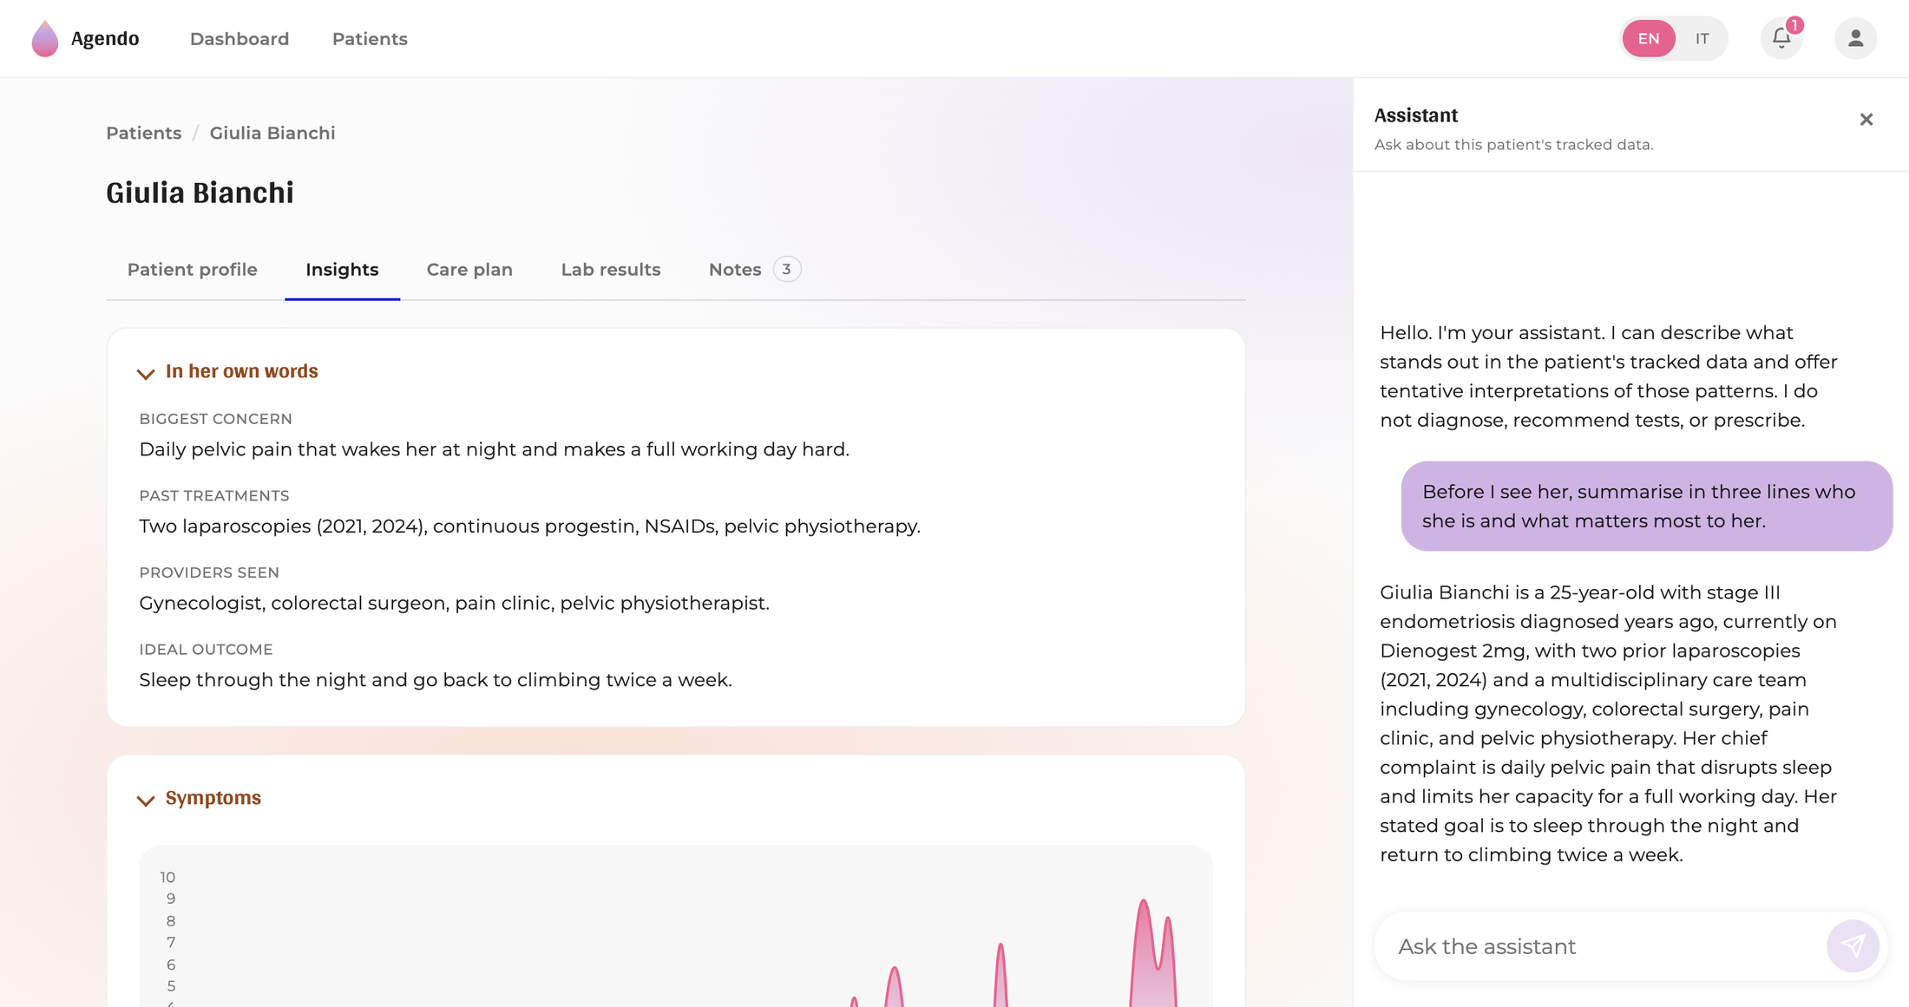Open the Lab results tab
Viewport: 1909px width, 1007px height.
coord(611,270)
